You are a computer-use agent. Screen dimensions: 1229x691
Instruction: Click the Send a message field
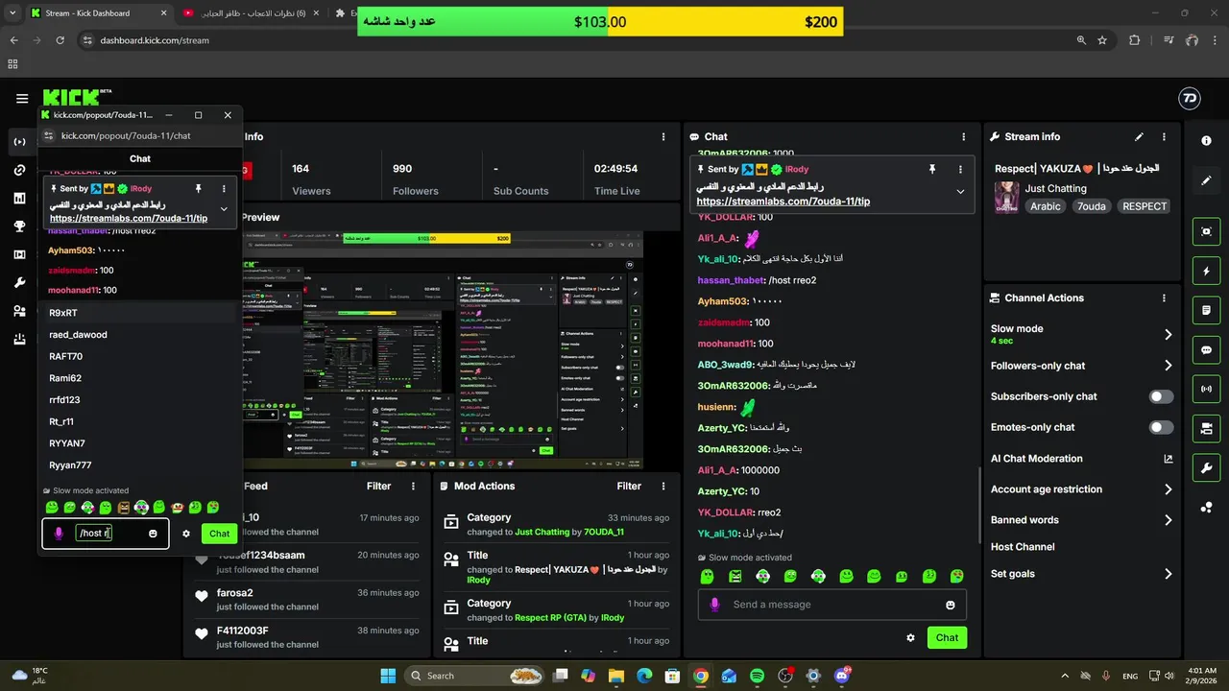pos(832,605)
